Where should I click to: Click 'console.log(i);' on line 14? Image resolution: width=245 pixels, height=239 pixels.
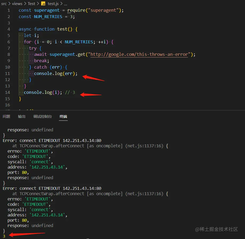click(x=43, y=93)
